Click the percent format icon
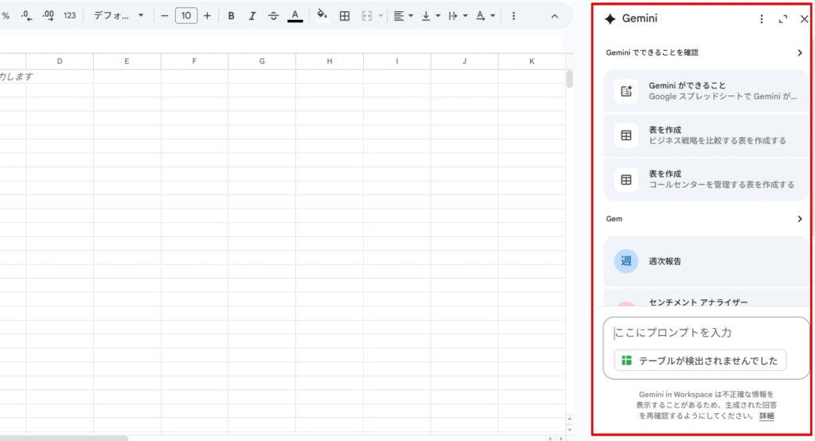This screenshot has height=441, width=815. tap(6, 16)
